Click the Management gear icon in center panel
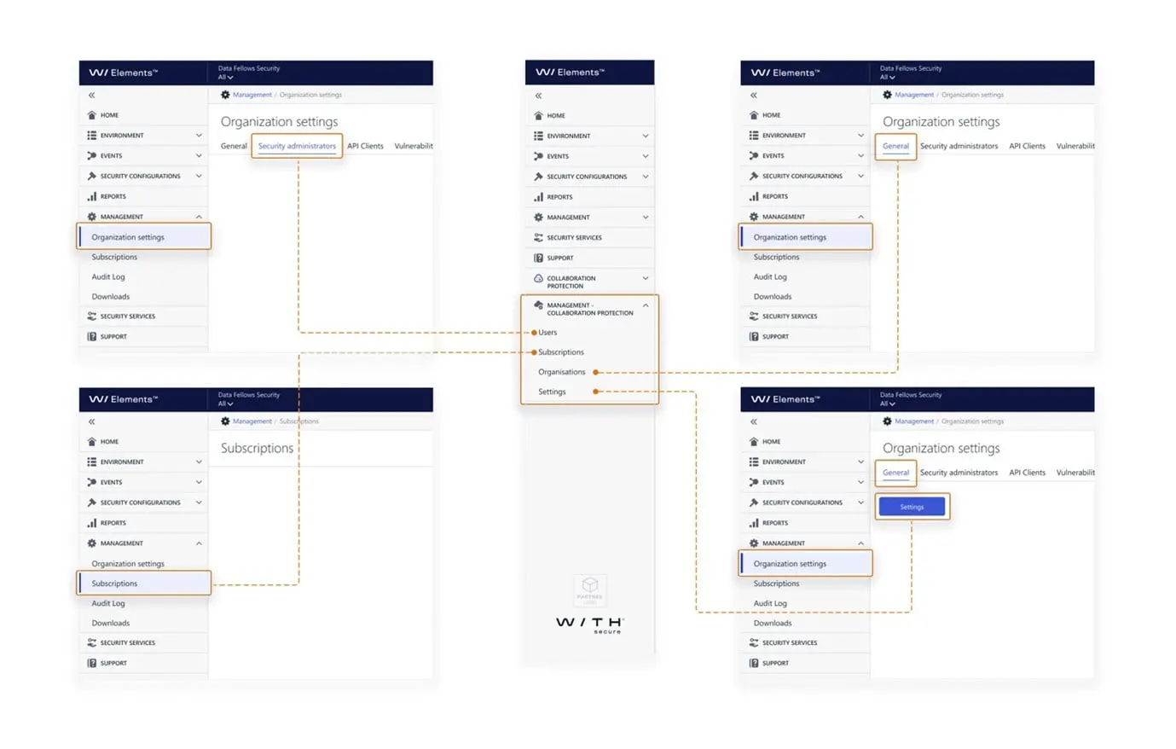The image size is (1176, 749). coord(538,218)
